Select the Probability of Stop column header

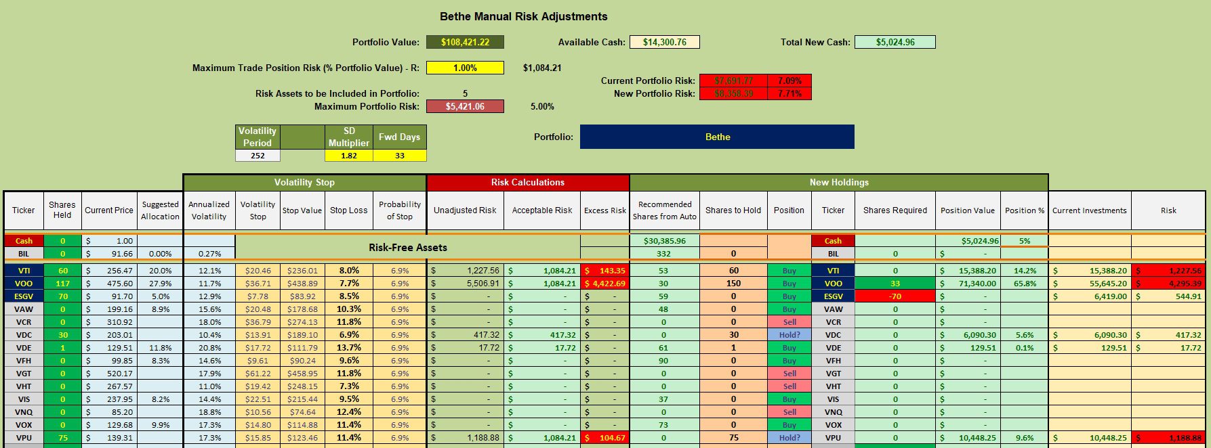400,210
